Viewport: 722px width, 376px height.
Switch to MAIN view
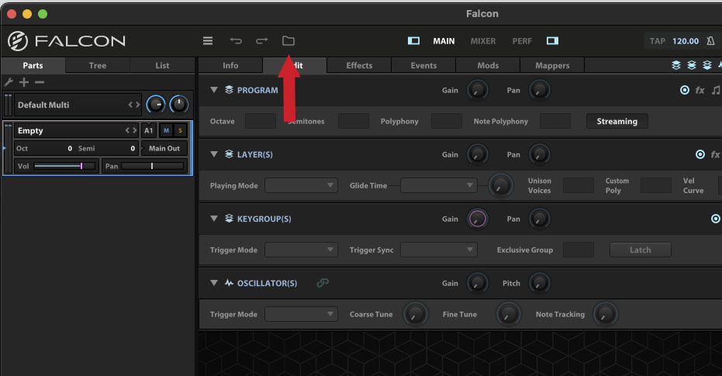click(x=444, y=41)
